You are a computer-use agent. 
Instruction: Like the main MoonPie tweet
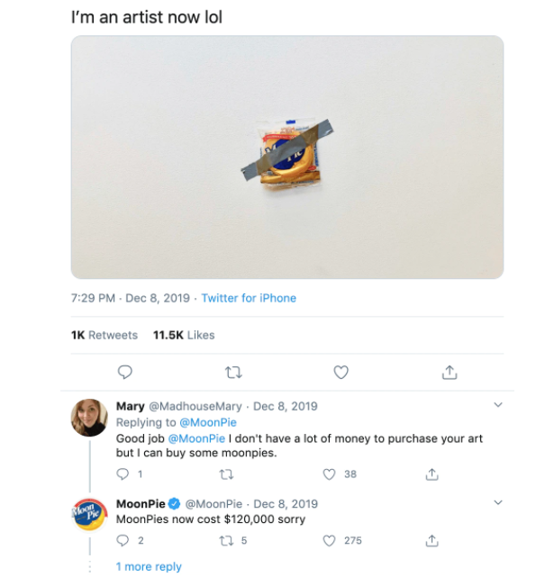[x=341, y=372]
